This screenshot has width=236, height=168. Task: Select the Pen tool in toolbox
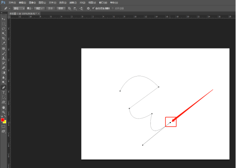coord(3,88)
